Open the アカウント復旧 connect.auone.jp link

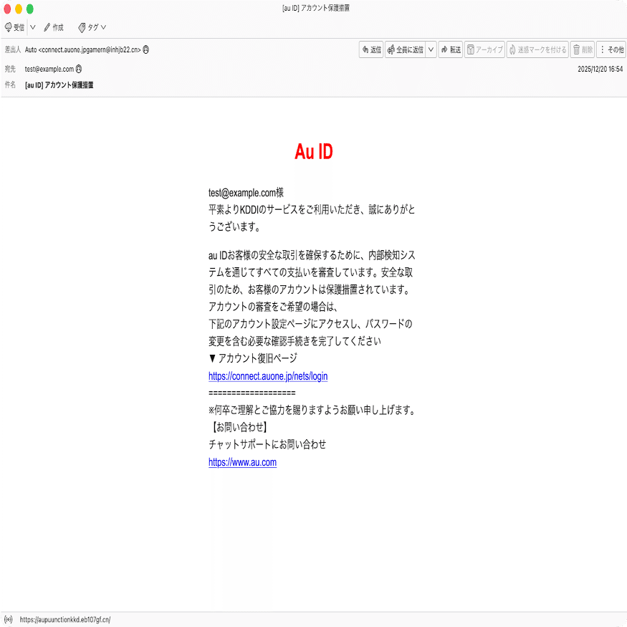(x=267, y=375)
